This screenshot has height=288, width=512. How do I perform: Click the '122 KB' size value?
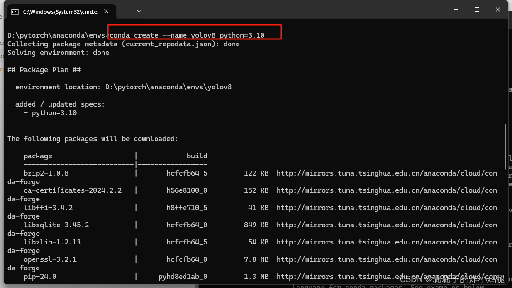click(256, 173)
